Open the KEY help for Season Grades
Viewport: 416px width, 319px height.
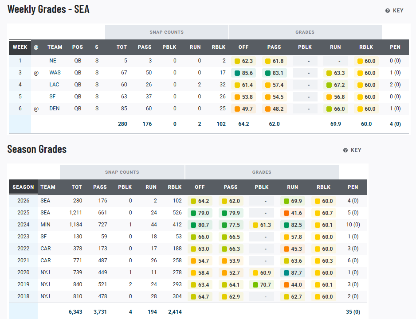pos(352,150)
